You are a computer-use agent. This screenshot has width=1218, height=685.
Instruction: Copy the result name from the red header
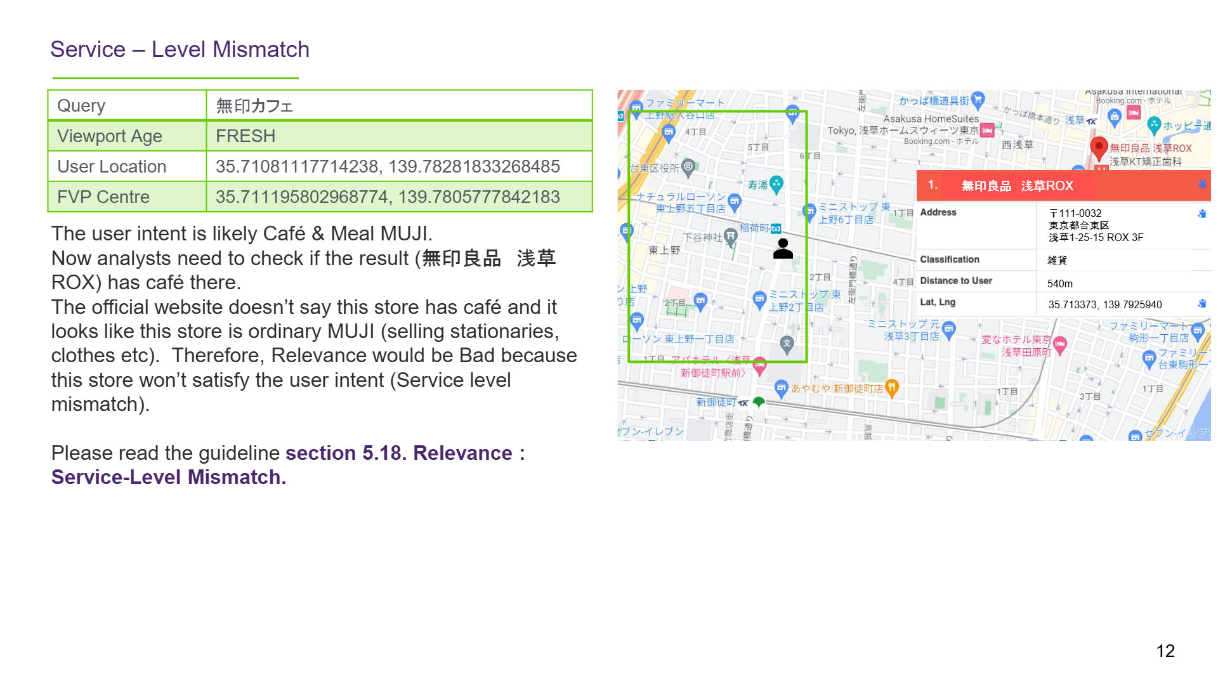(x=1202, y=185)
